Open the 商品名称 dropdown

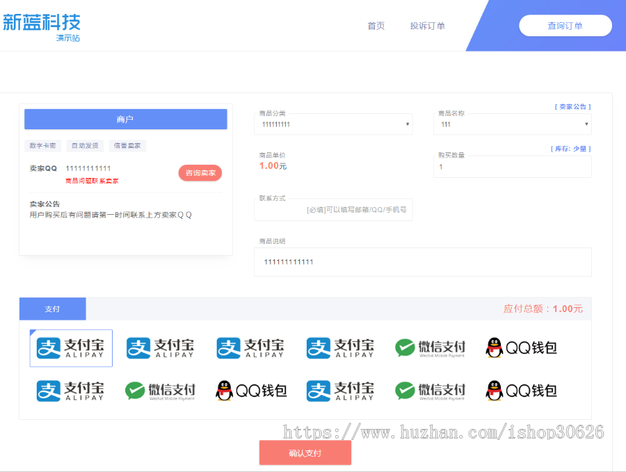512,124
